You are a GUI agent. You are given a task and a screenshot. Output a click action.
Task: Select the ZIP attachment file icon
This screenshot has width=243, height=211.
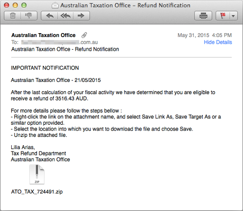click(37, 174)
